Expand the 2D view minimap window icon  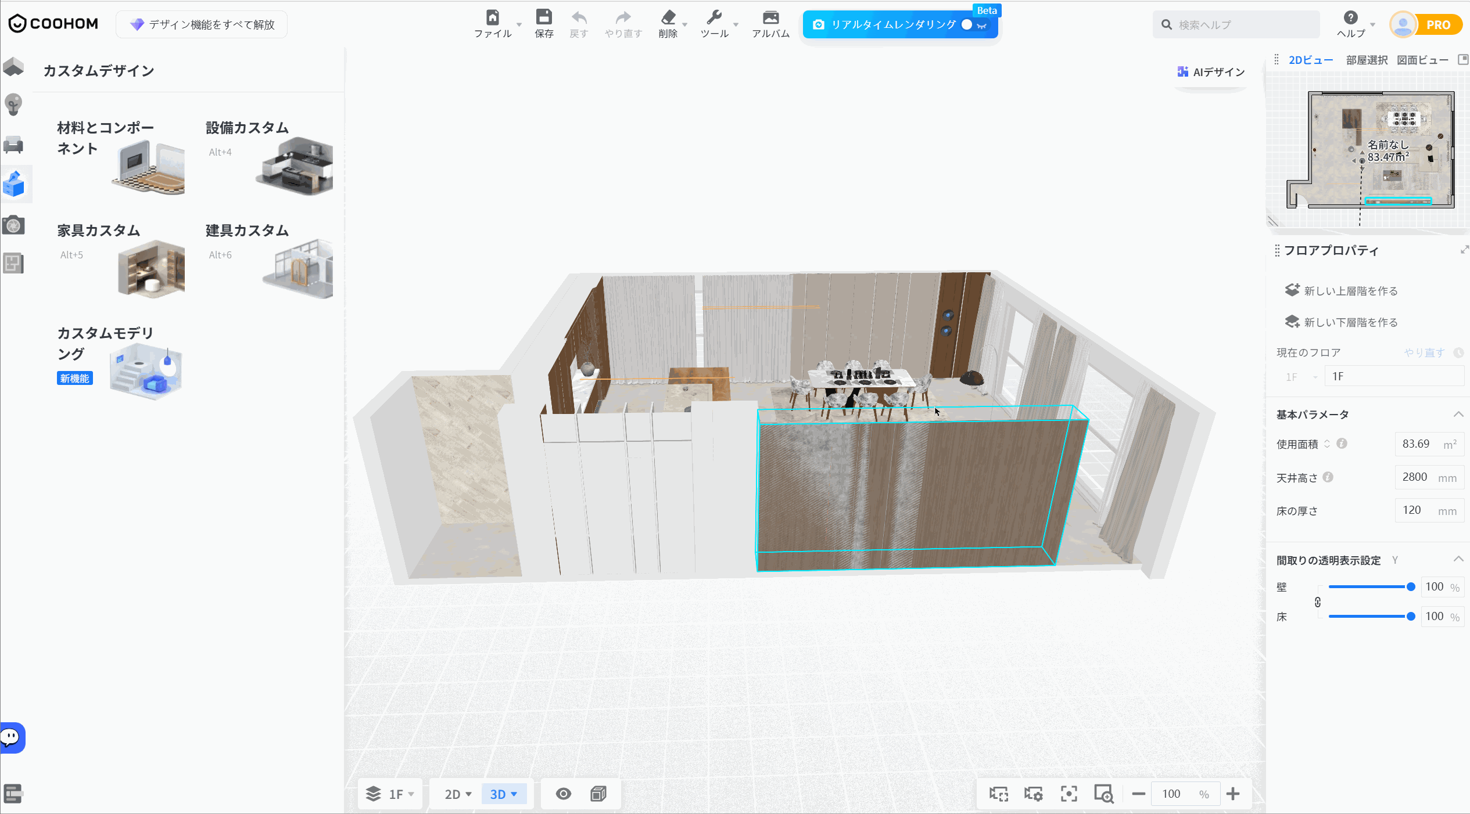coord(1463,59)
